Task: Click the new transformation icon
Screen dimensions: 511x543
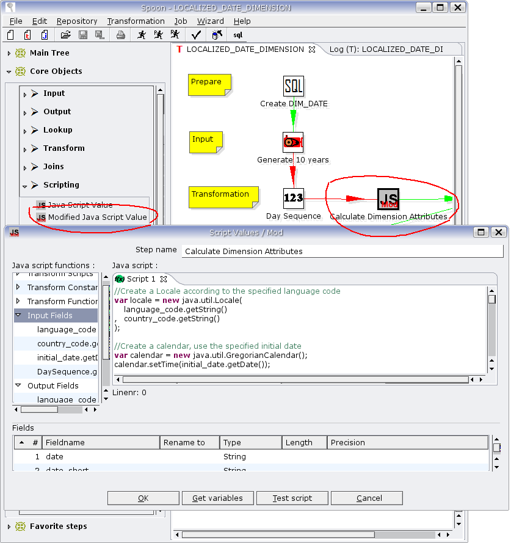Action: pyautogui.click(x=27, y=35)
